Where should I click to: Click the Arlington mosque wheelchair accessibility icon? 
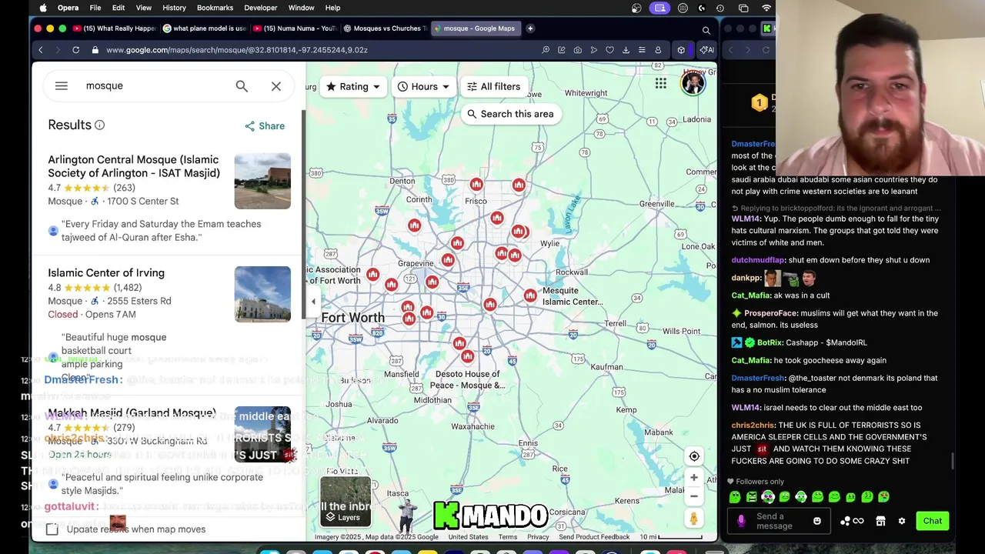pos(95,201)
